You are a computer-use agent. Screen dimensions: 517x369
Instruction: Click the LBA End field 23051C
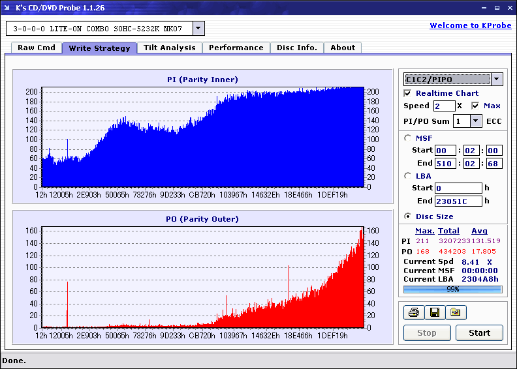pyautogui.click(x=458, y=201)
